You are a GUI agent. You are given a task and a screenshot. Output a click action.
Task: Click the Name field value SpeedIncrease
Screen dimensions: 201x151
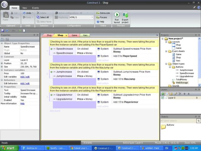[x=30, y=47]
